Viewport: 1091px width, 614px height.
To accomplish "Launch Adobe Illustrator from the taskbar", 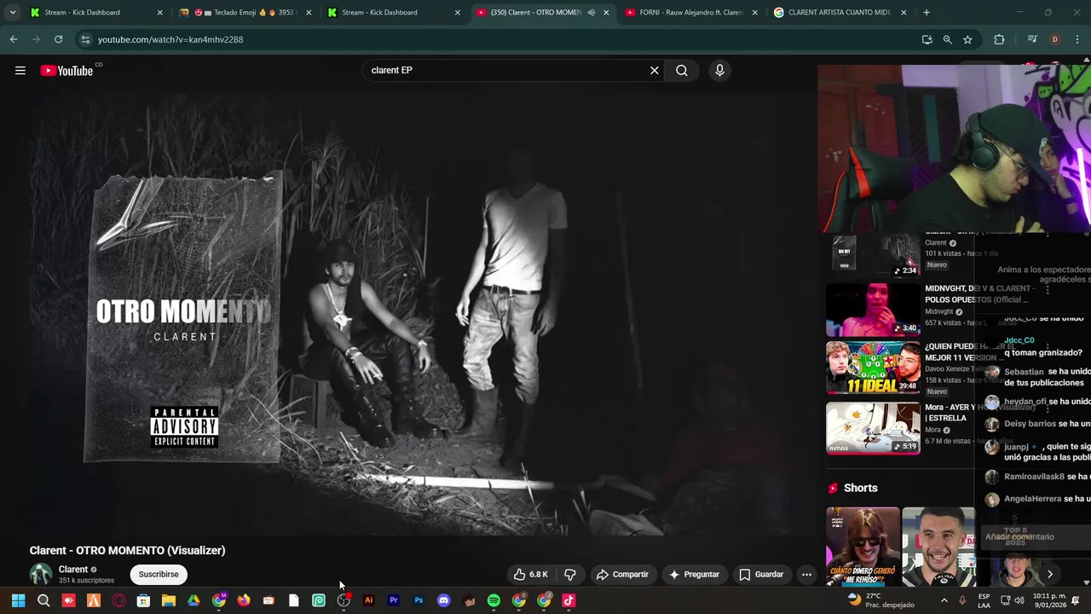I will pyautogui.click(x=368, y=600).
